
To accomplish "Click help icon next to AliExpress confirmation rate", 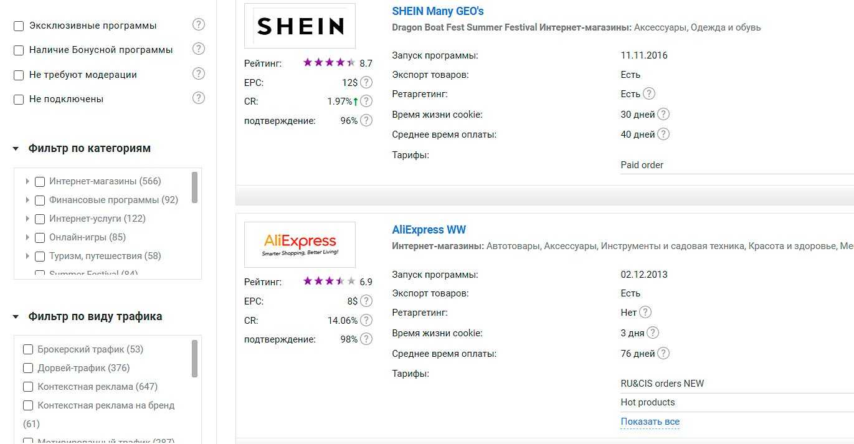I will pyautogui.click(x=366, y=339).
